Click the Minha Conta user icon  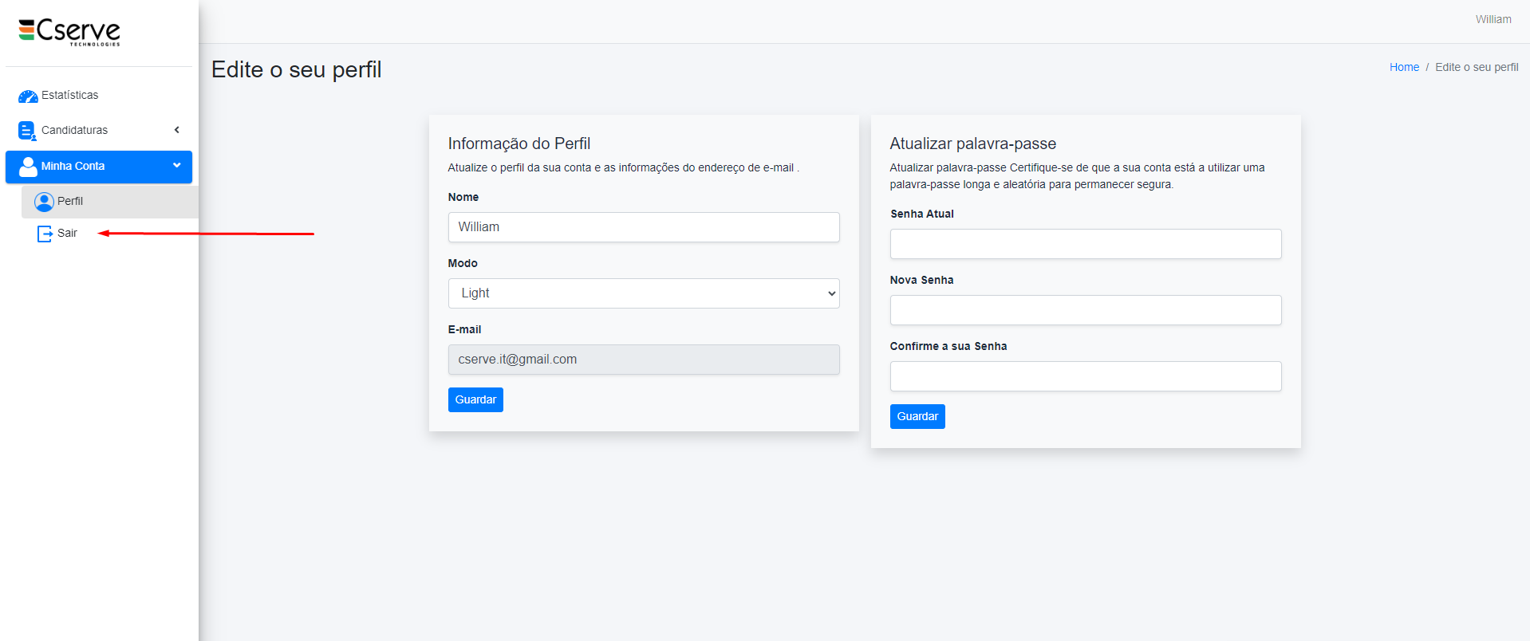coord(28,167)
